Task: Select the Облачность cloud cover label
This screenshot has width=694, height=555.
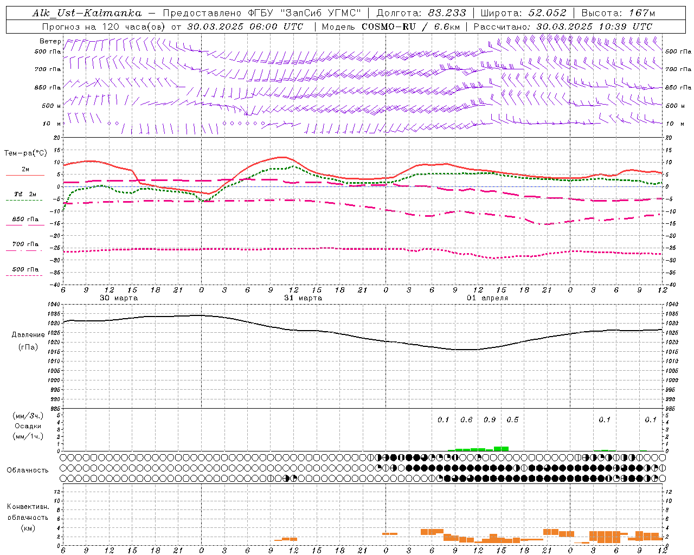Action: (x=28, y=470)
